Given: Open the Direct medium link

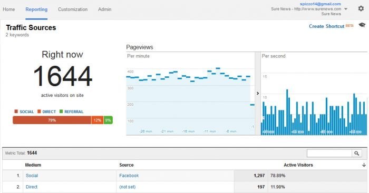Looking at the screenshot, I should coord(32,187).
